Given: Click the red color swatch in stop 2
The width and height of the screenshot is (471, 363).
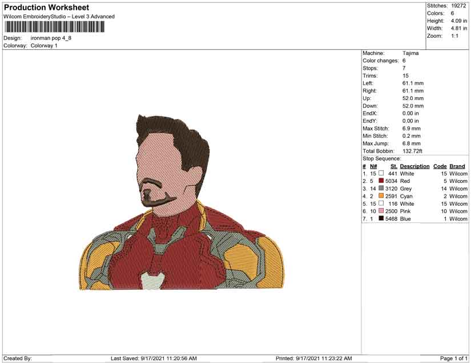Looking at the screenshot, I should pos(381,181).
